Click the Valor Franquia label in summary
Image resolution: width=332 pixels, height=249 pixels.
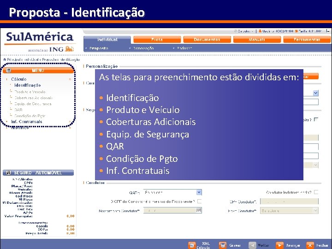pos(18,216)
